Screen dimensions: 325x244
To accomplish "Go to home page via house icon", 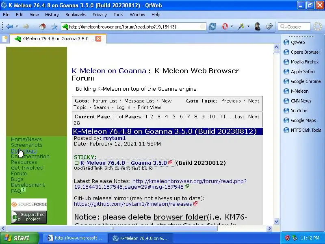I will (x=43, y=26).
